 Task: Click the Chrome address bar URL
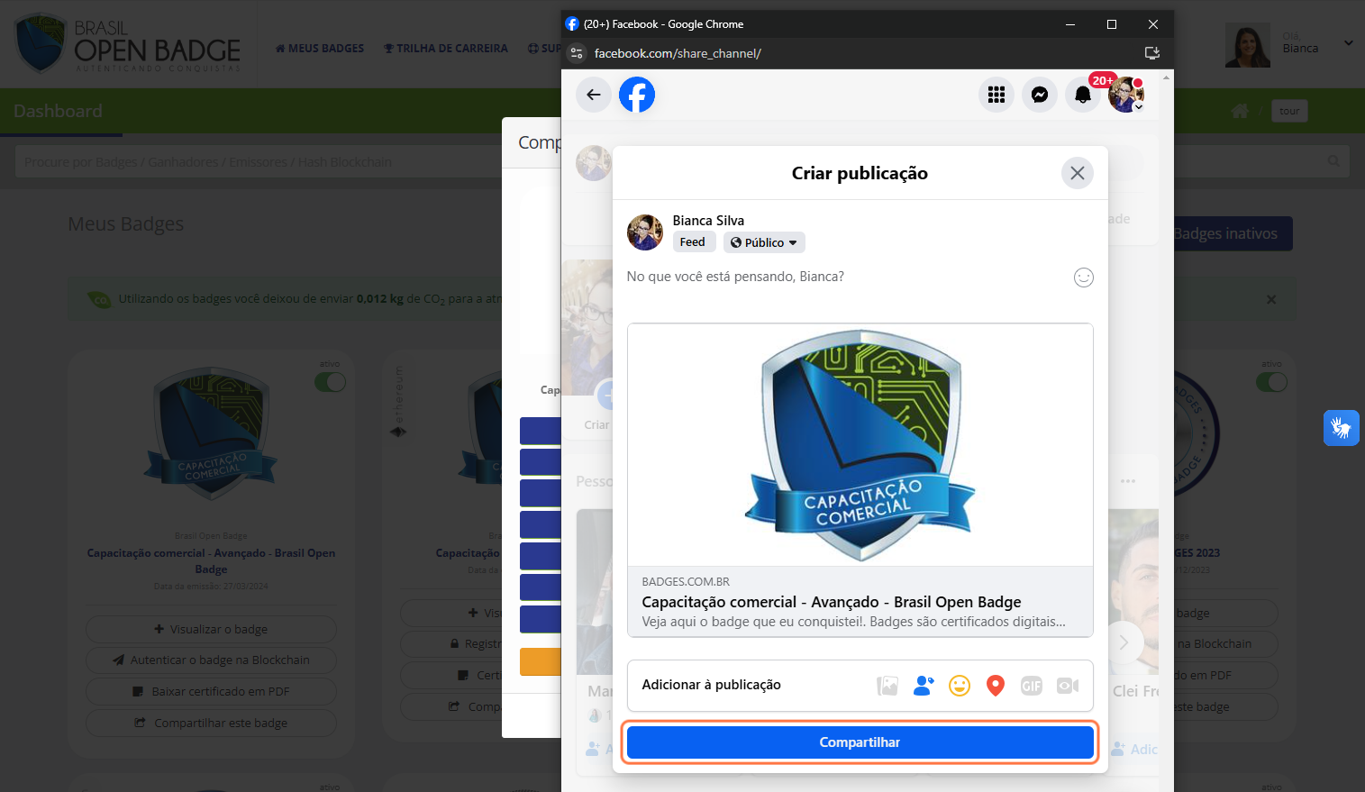tap(678, 53)
